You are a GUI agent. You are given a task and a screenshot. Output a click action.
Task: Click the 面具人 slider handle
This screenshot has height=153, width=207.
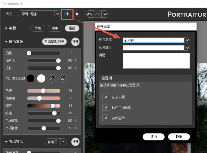coord(58,61)
